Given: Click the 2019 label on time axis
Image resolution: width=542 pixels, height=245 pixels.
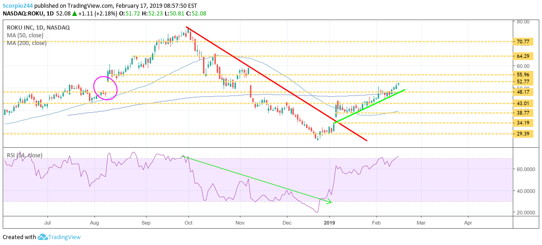Looking at the screenshot, I should tap(329, 223).
